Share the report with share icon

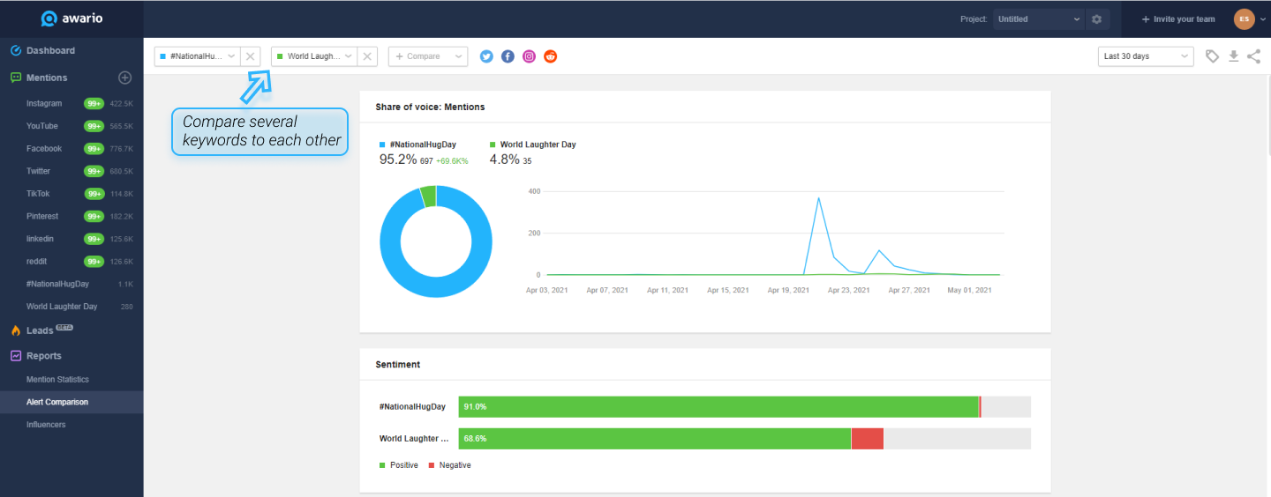click(1253, 56)
